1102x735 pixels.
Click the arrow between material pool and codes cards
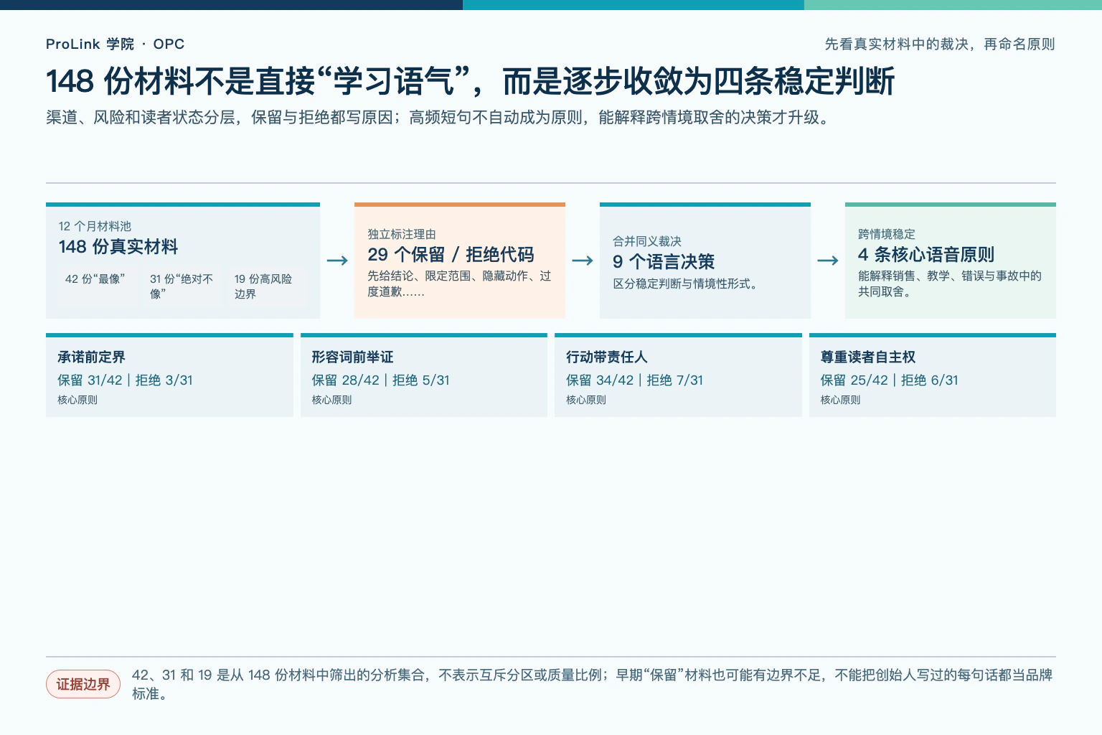pyautogui.click(x=337, y=261)
